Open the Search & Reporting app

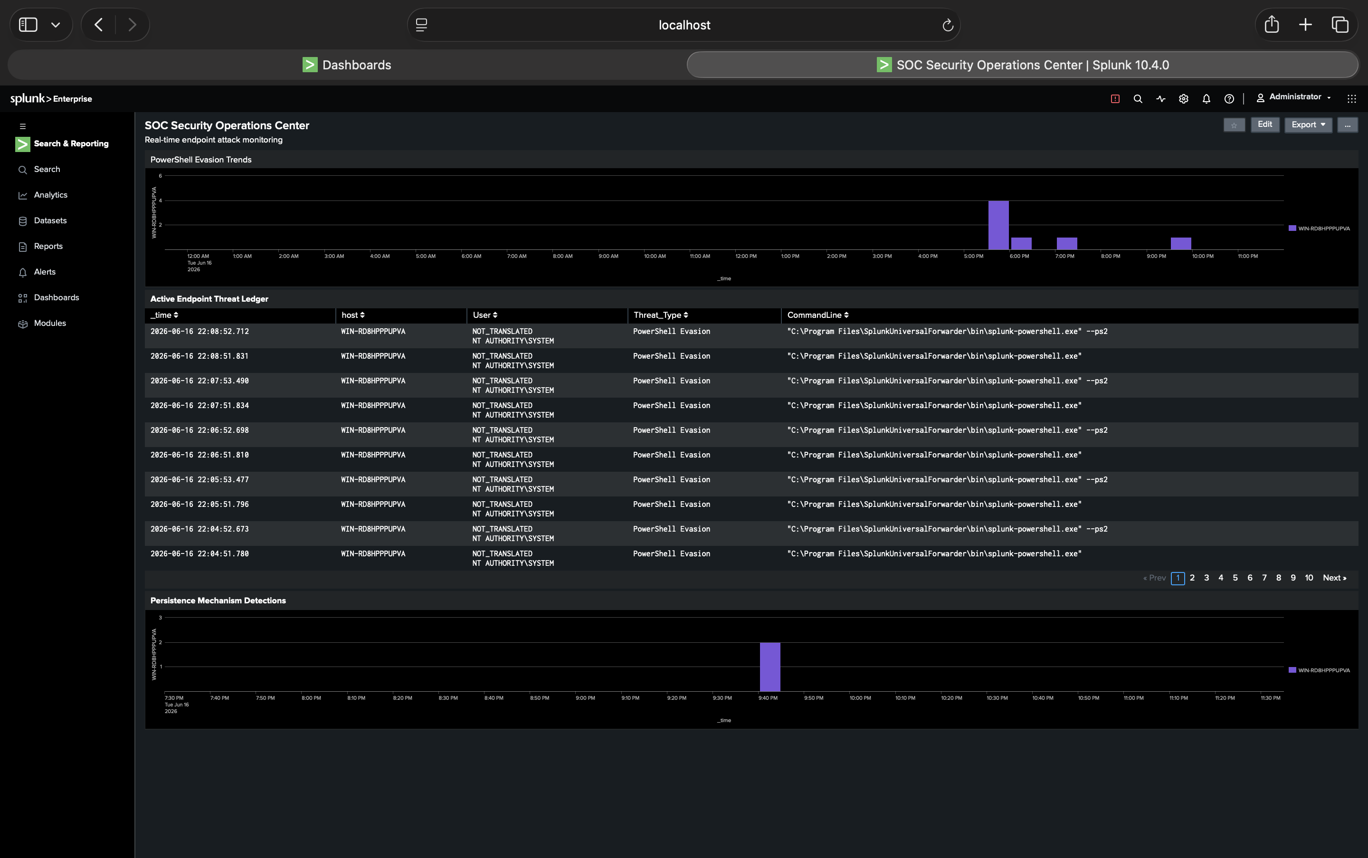pyautogui.click(x=62, y=143)
